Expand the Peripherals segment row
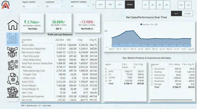The image size is (197, 109). tap(152, 81)
